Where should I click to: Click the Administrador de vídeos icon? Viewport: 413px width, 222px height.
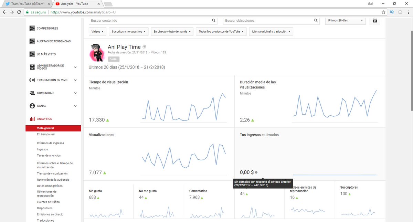[32, 67]
